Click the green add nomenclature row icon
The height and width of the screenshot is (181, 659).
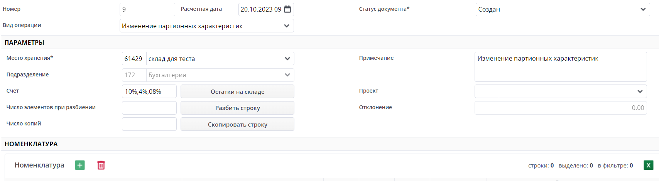(80, 165)
